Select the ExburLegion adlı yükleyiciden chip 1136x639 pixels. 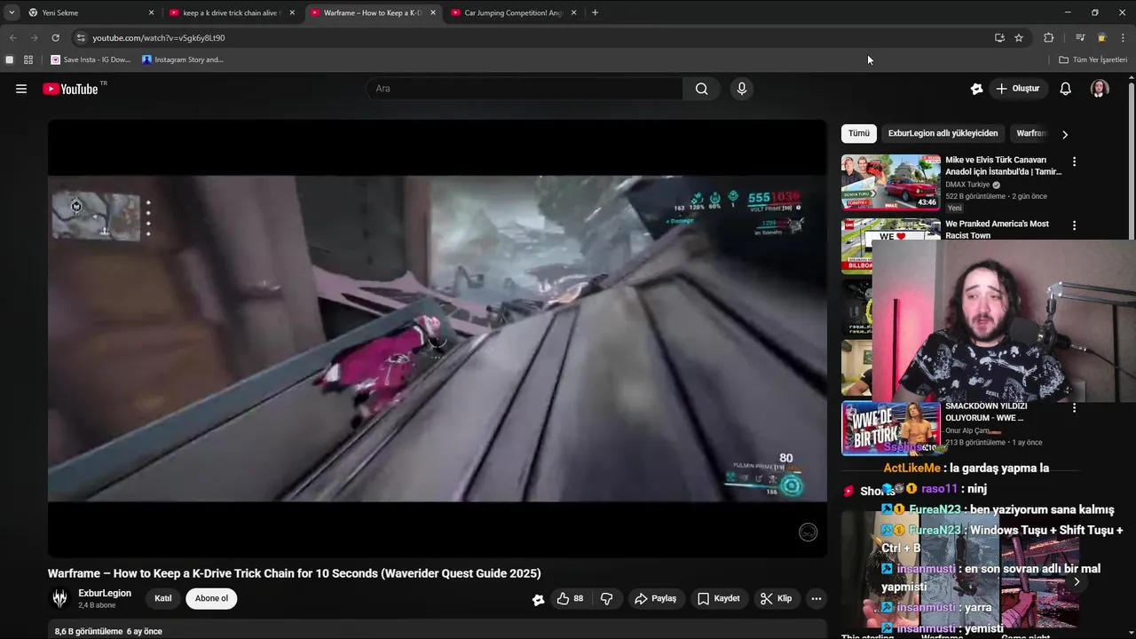click(943, 133)
